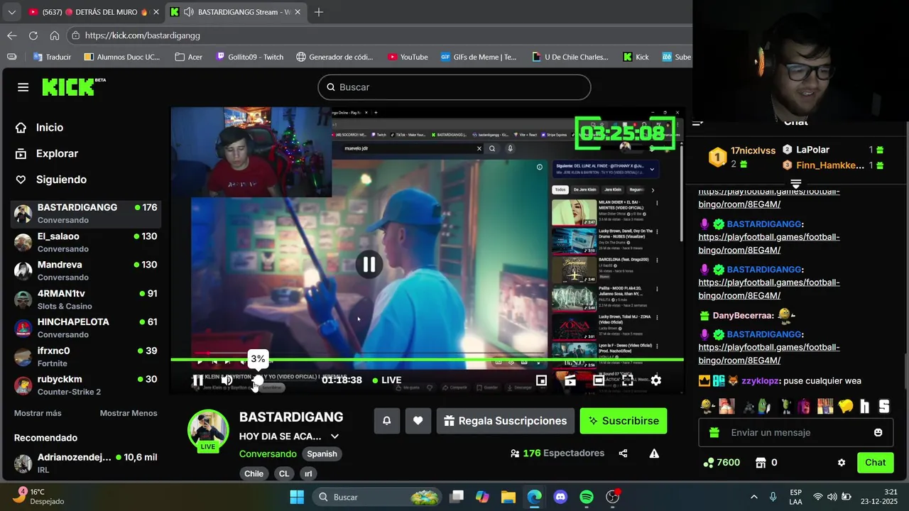The image size is (909, 511).
Task: Expand the stream title chevron
Action: 334,436
